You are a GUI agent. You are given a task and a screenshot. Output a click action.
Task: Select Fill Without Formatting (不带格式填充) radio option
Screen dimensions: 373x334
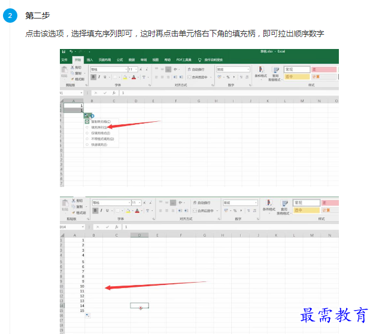click(87, 139)
